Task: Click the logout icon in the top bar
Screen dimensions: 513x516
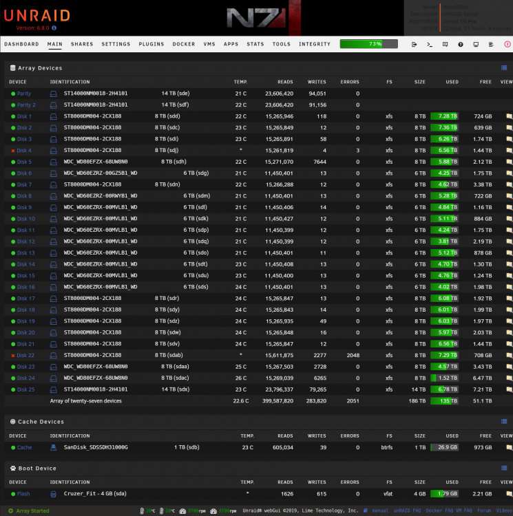Action: pos(415,45)
